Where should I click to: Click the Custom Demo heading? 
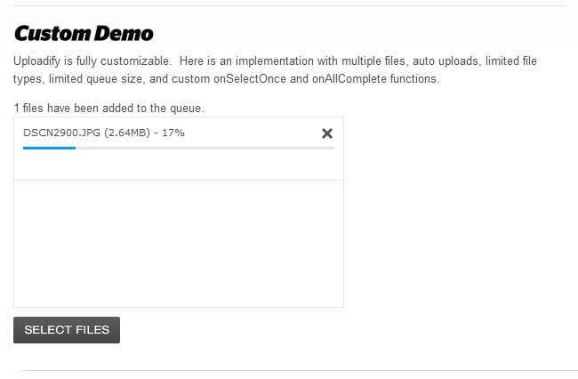[84, 34]
